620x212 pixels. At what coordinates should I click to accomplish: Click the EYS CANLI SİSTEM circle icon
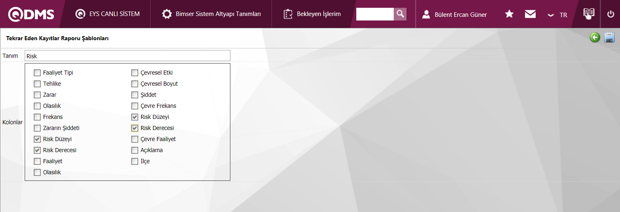(80, 14)
